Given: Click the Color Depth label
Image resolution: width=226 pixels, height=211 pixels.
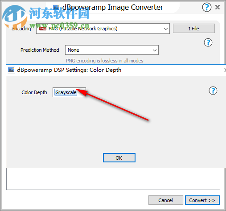Looking at the screenshot, I should click(34, 92).
